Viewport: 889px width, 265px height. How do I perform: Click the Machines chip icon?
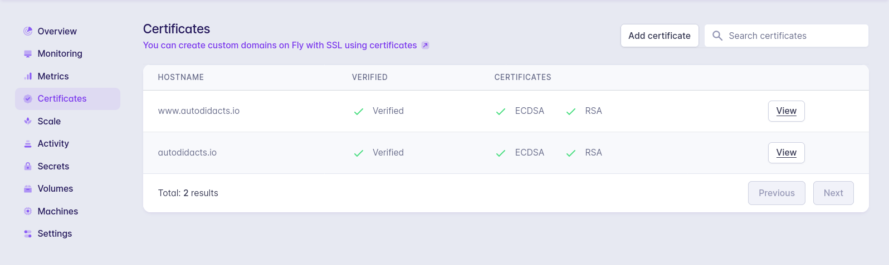tap(28, 211)
